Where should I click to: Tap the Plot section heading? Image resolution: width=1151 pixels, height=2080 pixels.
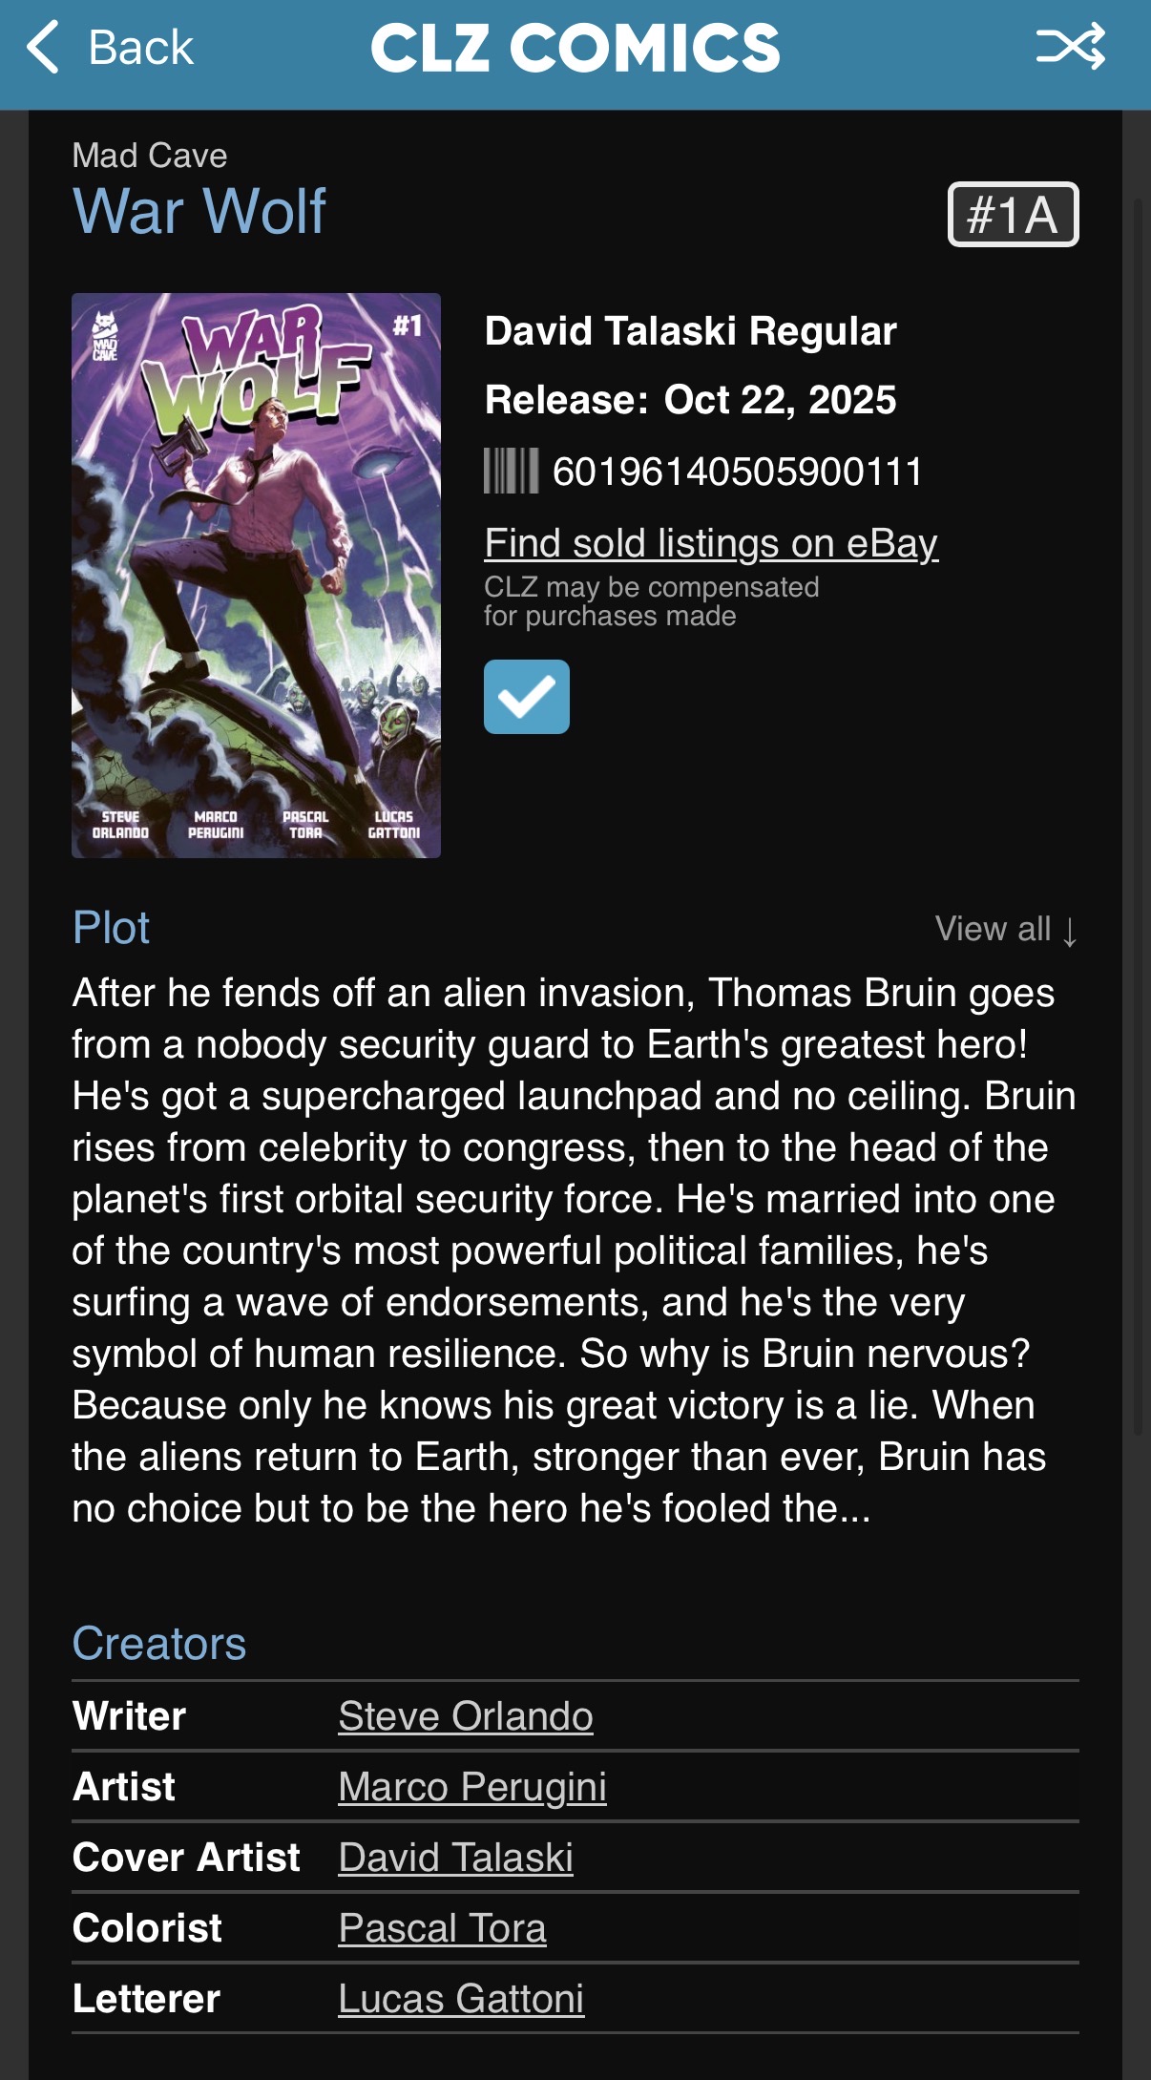point(111,928)
